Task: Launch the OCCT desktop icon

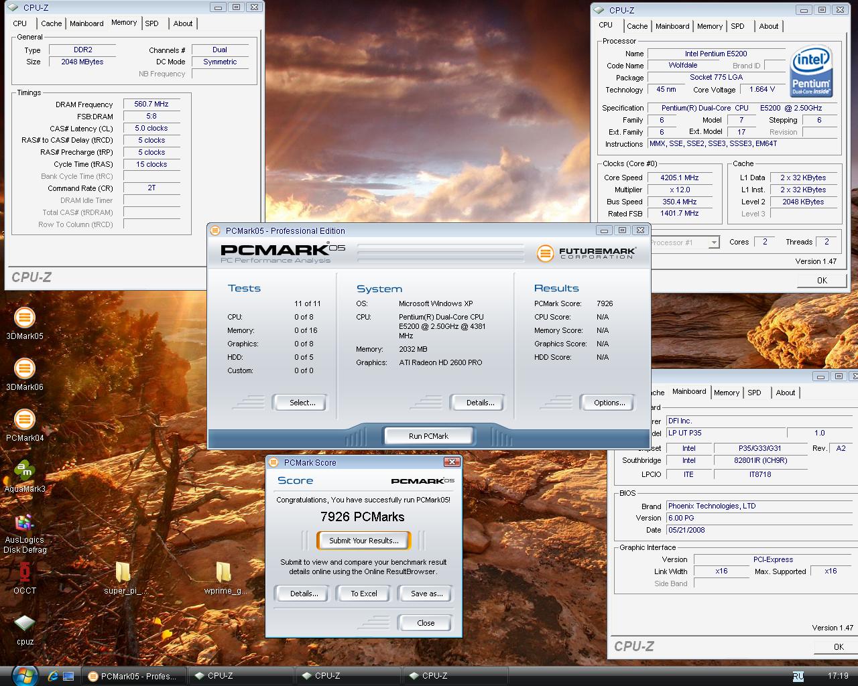Action: [x=24, y=578]
